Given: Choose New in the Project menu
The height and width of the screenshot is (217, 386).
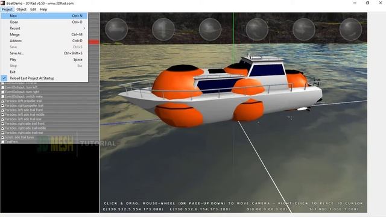Looking at the screenshot, I should click(44, 16).
